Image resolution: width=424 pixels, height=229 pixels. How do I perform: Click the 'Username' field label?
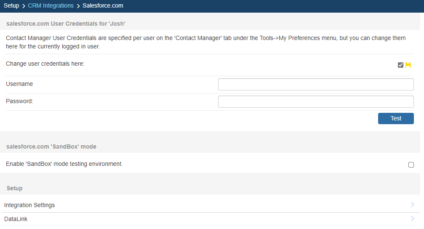(x=19, y=84)
